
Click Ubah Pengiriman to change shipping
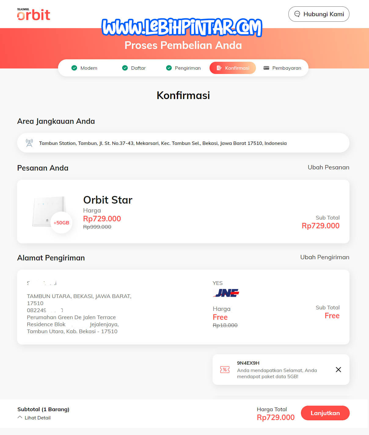tap(325, 257)
